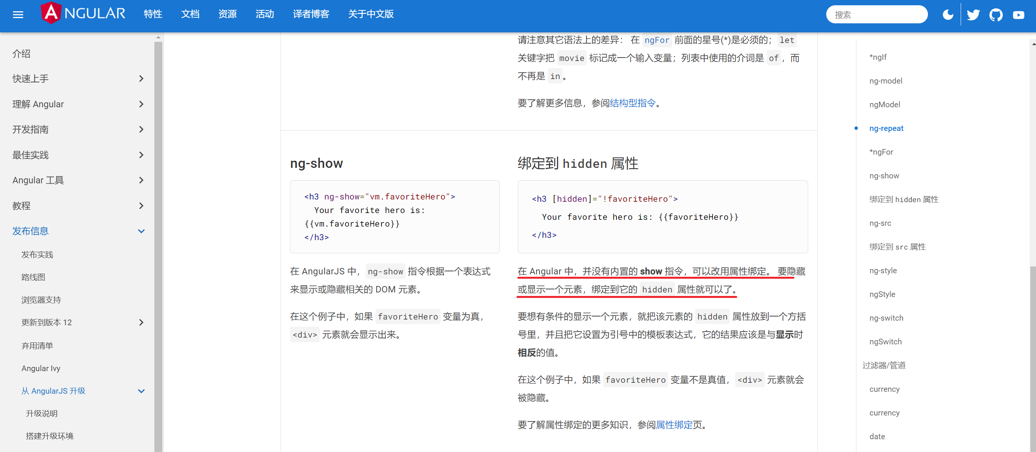Screen dimensions: 1036x452
Task: Toggle dark theme moon icon
Action: click(x=948, y=15)
